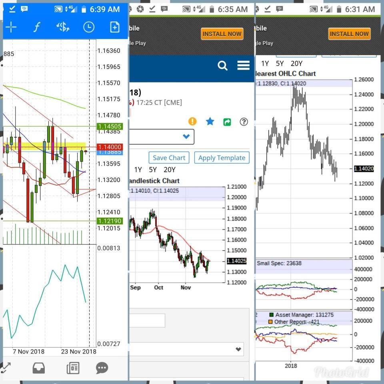Viewport: 384px width, 384px height.
Task: Tap the 1.14020 price tag on OHLC chart
Action: pyautogui.click(x=364, y=168)
